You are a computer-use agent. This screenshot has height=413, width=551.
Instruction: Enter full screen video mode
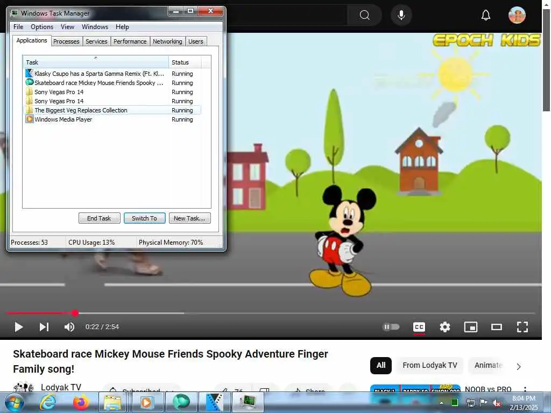point(522,327)
